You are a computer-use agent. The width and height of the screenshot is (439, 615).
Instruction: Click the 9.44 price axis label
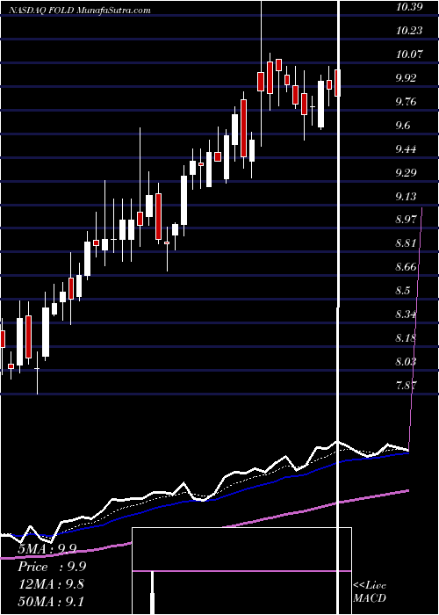pos(407,148)
